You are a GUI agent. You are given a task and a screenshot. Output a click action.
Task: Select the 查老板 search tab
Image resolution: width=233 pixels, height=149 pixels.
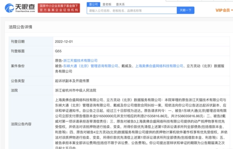coord(106,4)
